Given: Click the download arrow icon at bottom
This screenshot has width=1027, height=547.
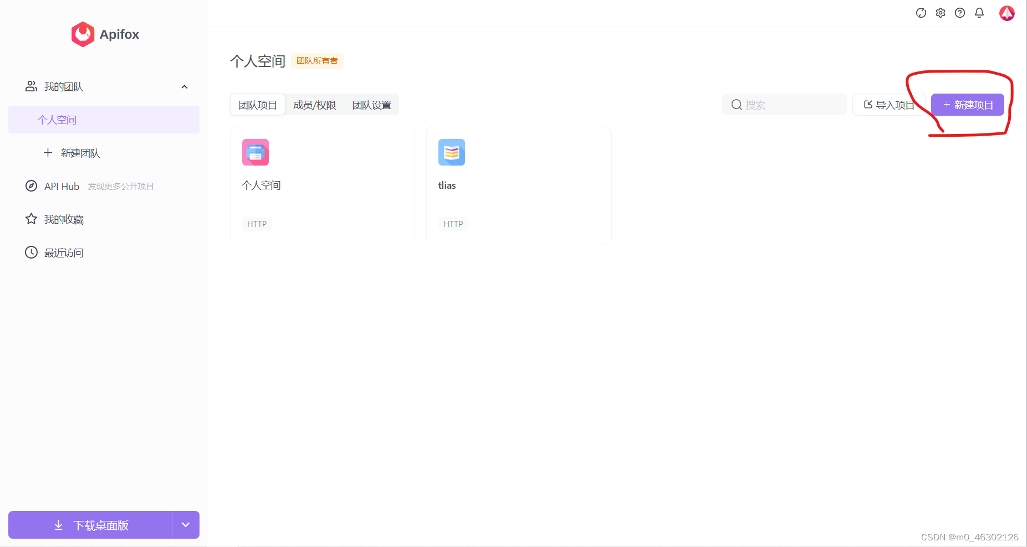Looking at the screenshot, I should coord(58,525).
